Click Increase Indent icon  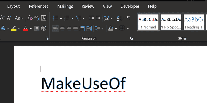[x=98, y=18]
